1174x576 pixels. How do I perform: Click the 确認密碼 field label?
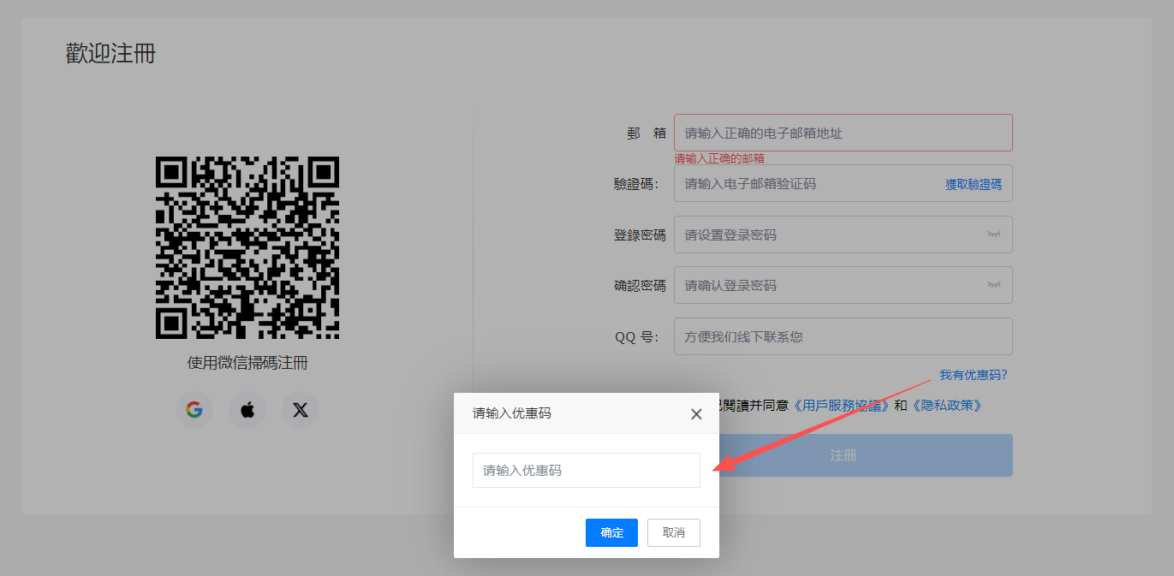tap(640, 286)
